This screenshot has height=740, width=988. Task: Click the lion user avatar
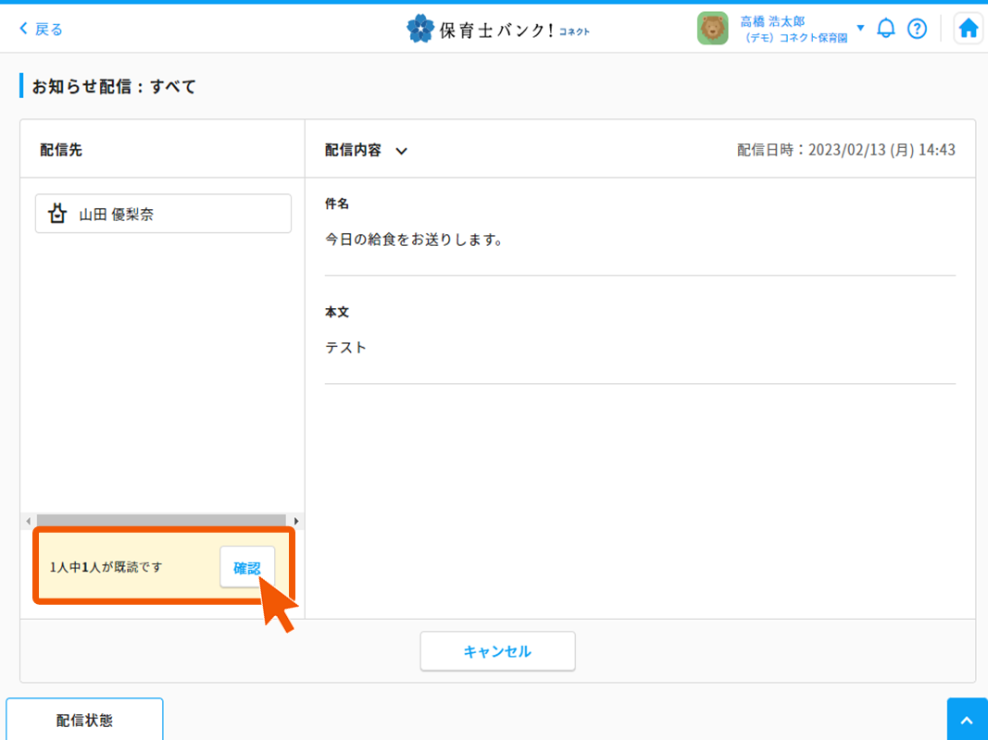click(712, 29)
